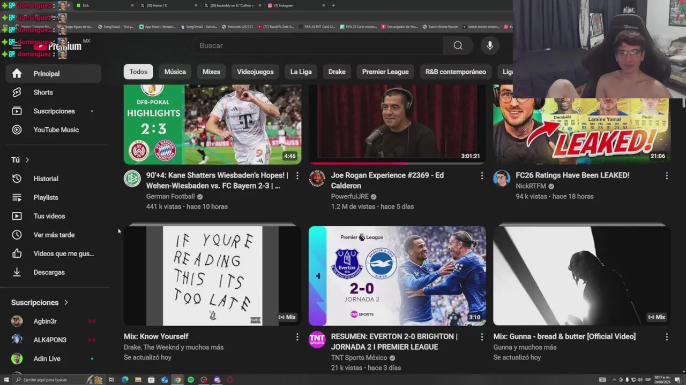
Task: Open Shorts in the sidebar
Action: point(53,92)
